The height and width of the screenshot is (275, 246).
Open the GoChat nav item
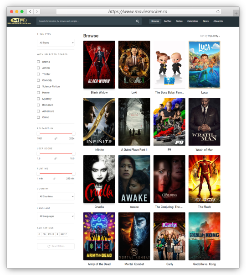coord(168,21)
